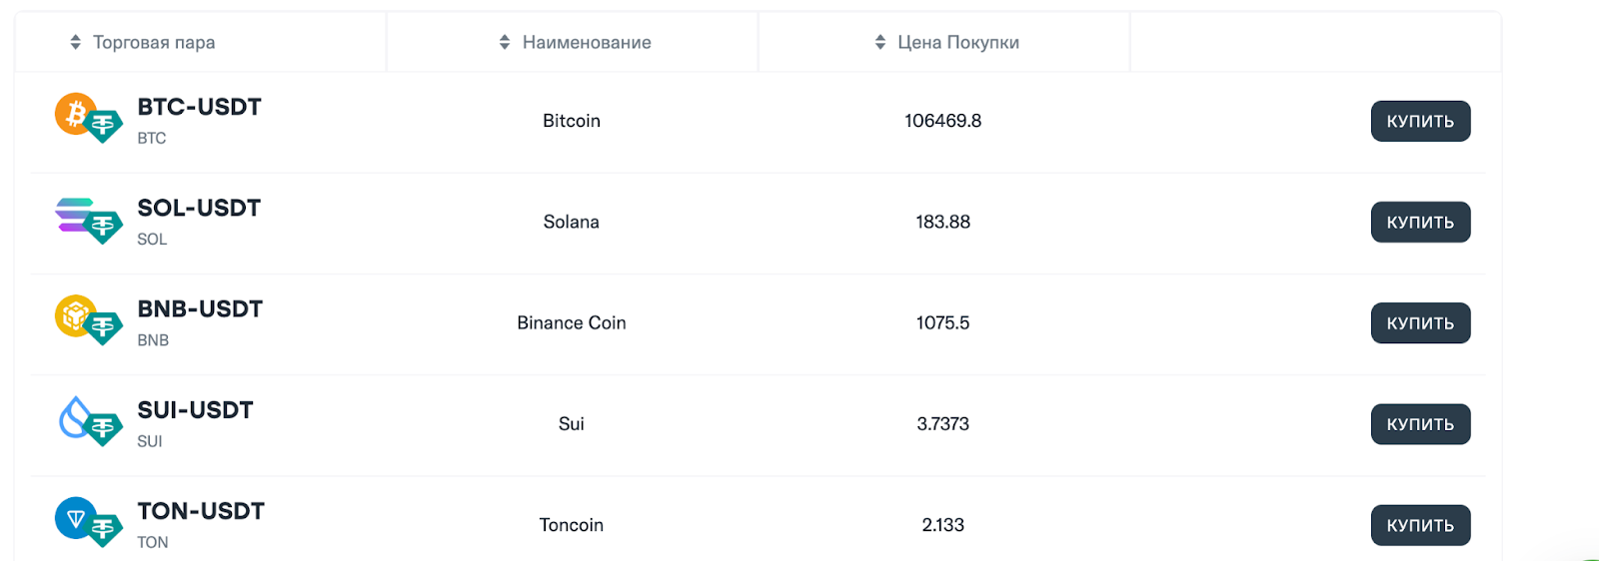Open the SOL-USDT trading pair

coord(199,208)
